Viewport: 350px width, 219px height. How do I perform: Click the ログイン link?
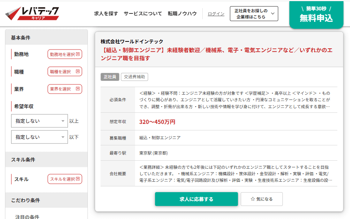coord(216,14)
